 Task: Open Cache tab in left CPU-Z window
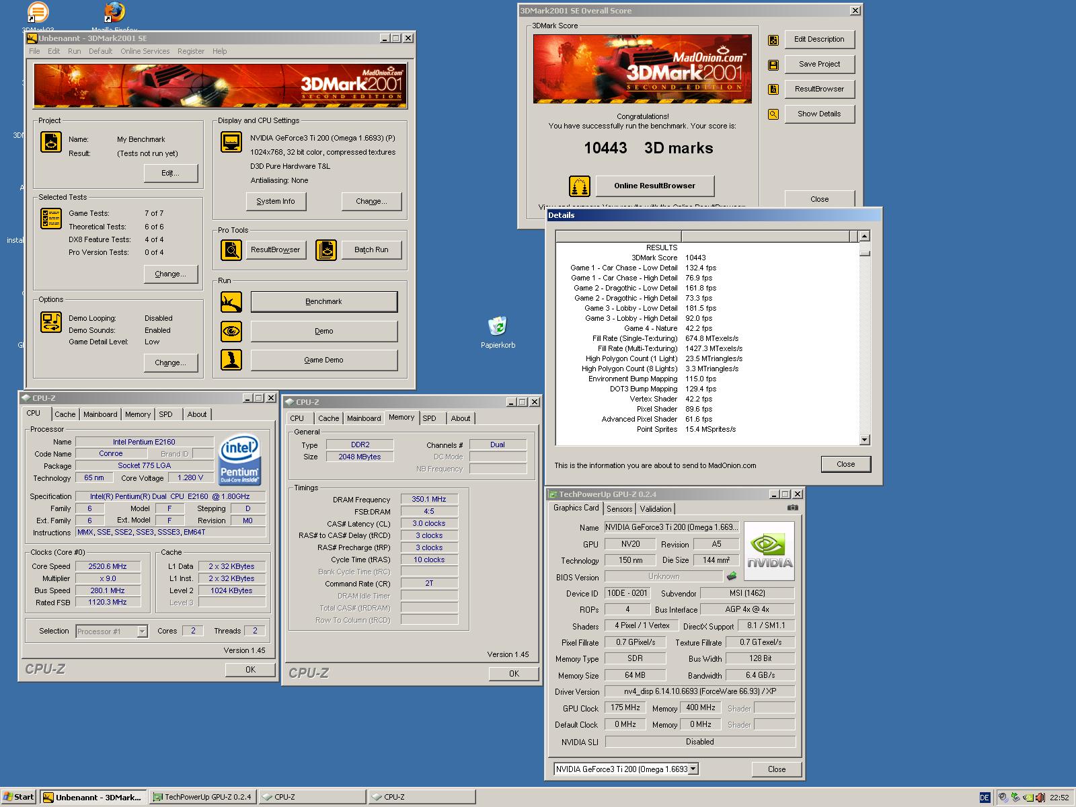click(65, 414)
